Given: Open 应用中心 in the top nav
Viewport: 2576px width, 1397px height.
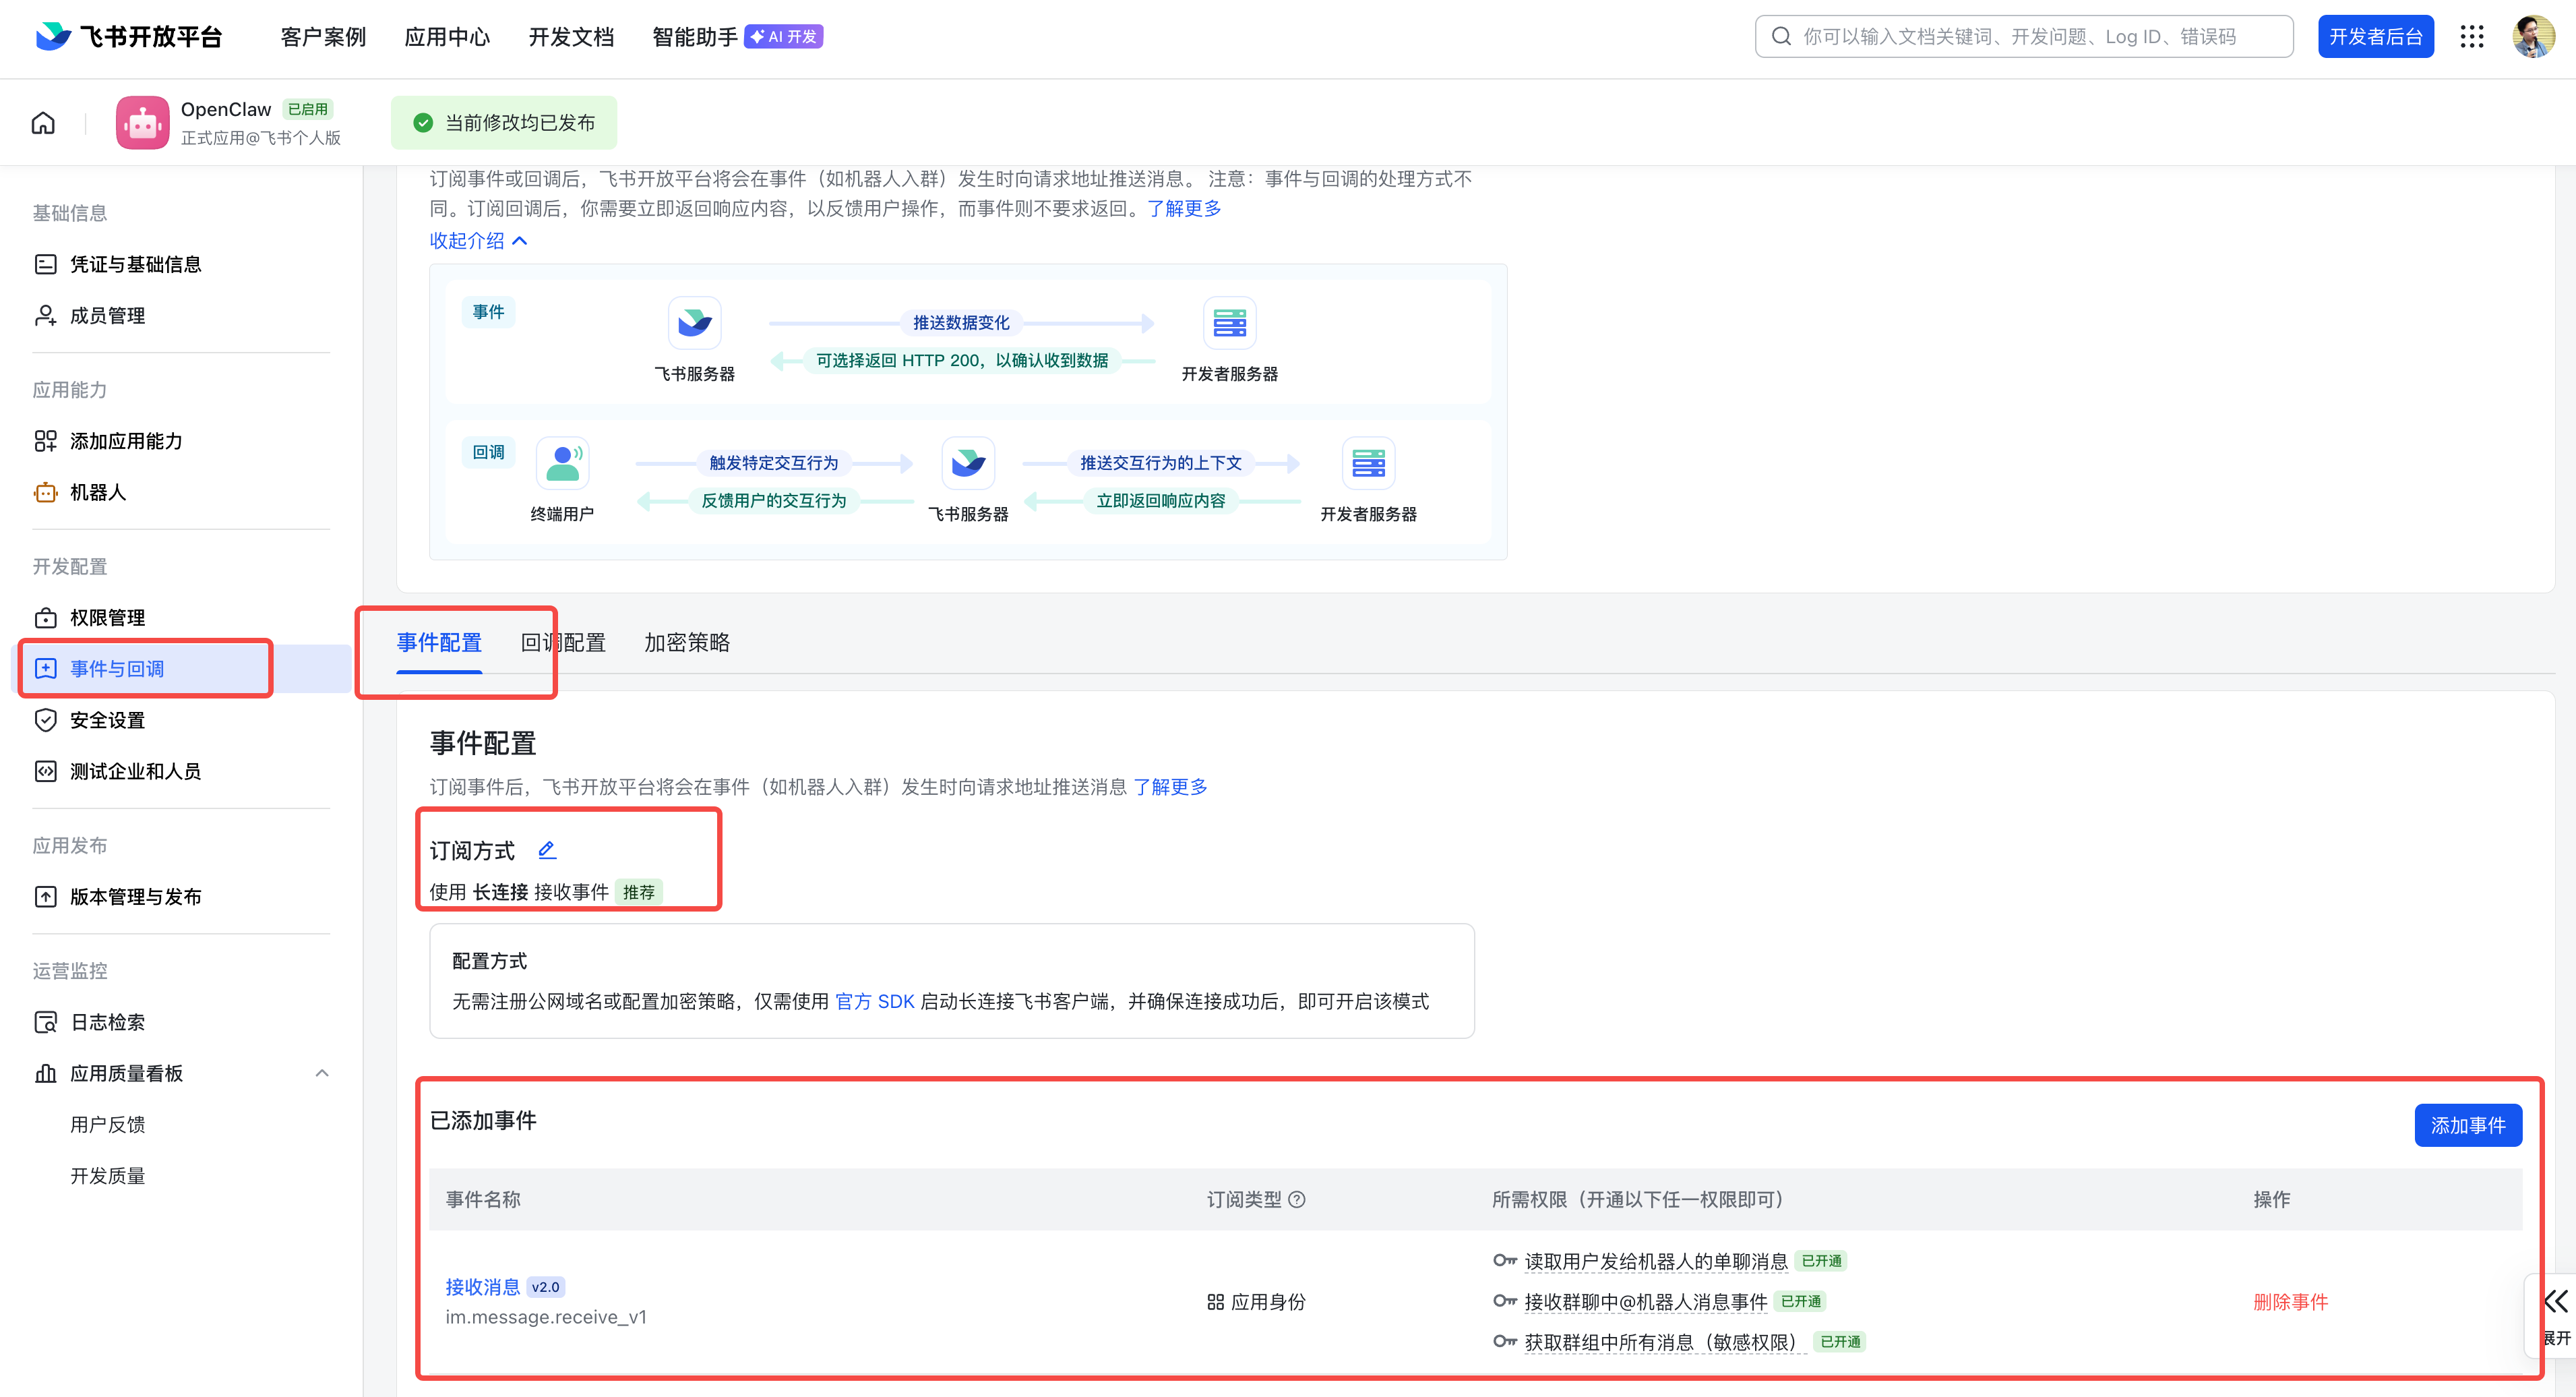Looking at the screenshot, I should coord(447,37).
